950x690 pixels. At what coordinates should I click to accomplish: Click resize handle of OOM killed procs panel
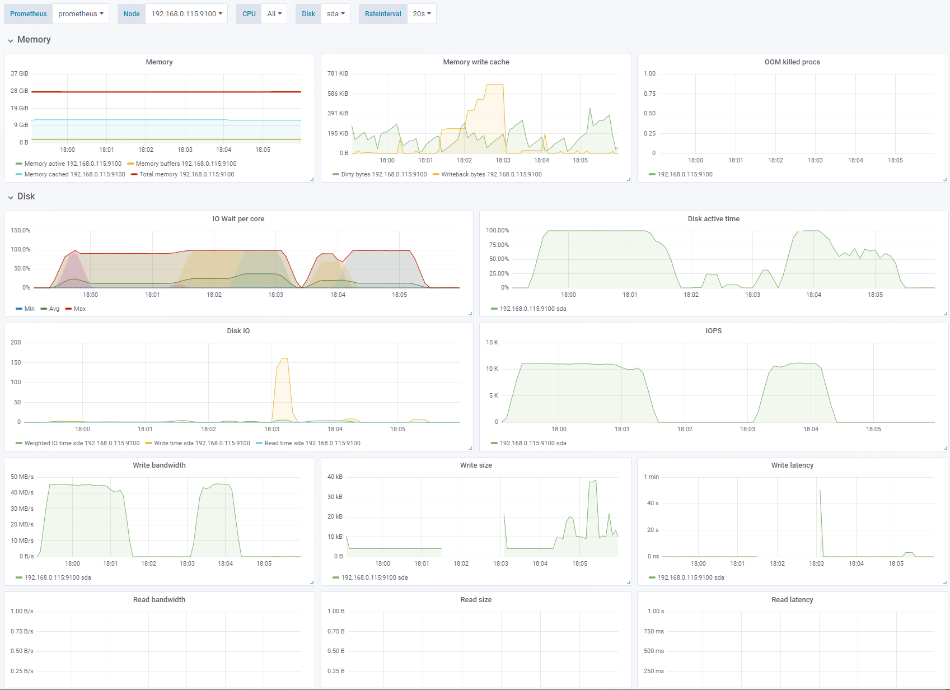click(x=945, y=179)
